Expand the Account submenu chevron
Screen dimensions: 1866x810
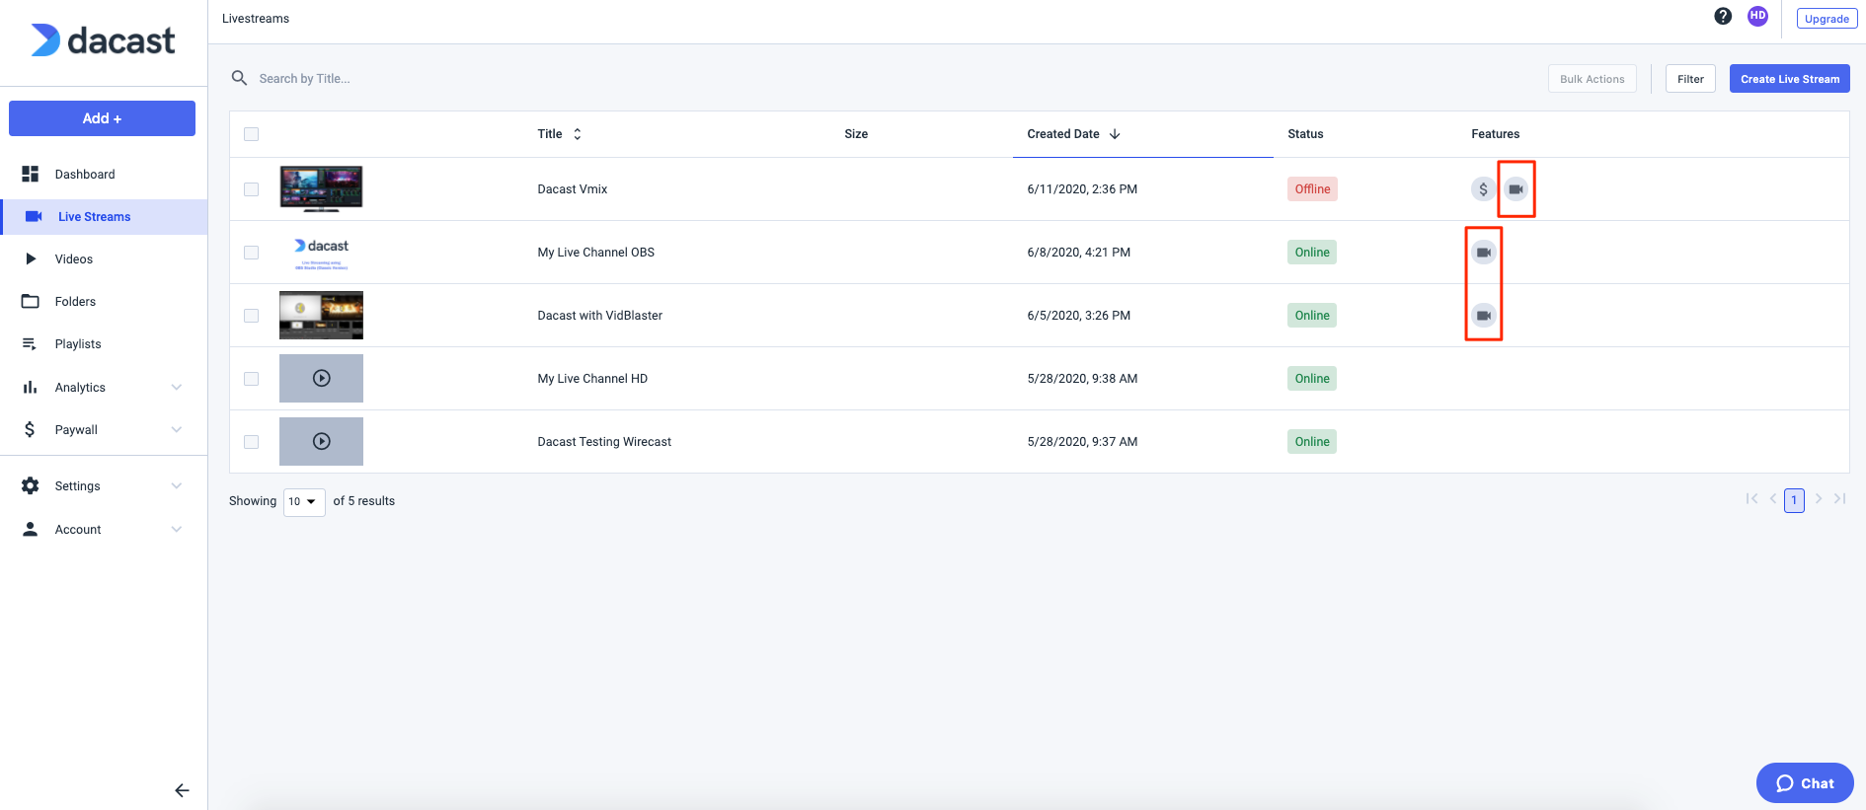177,529
